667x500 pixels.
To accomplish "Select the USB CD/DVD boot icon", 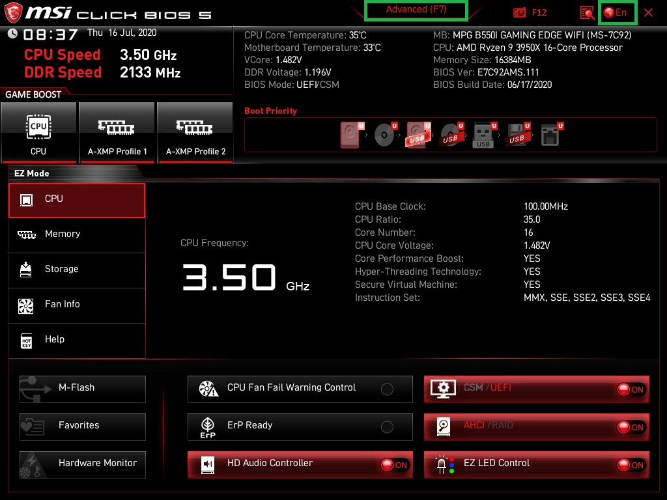I will [451, 135].
